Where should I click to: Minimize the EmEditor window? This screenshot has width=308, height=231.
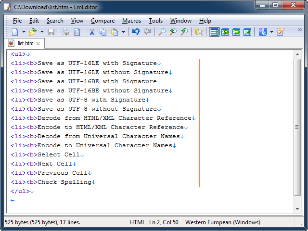(262, 5)
